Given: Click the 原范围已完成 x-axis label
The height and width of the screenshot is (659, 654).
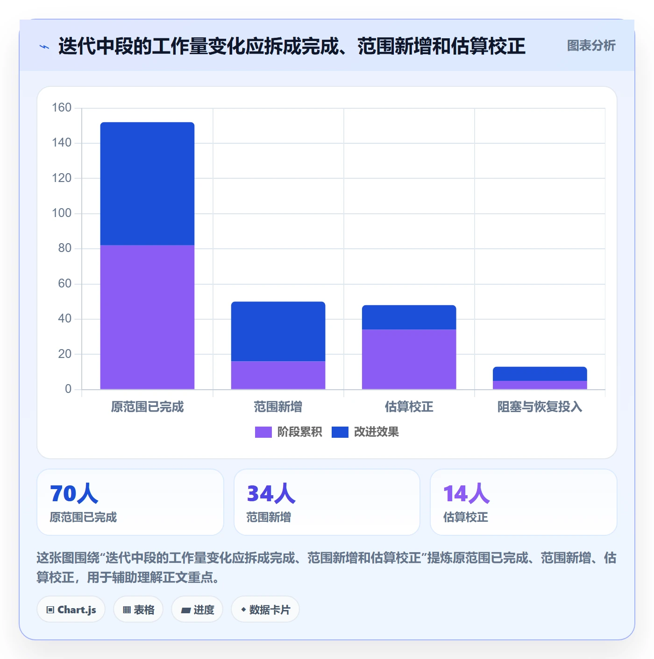Looking at the screenshot, I should click(147, 407).
